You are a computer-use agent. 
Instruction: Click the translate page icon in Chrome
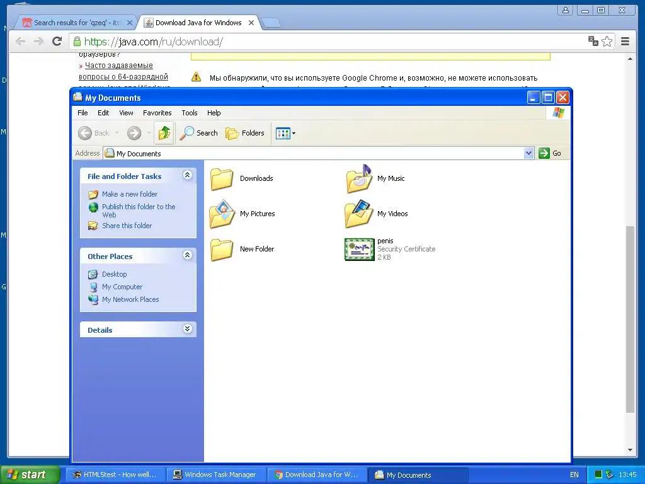[593, 41]
